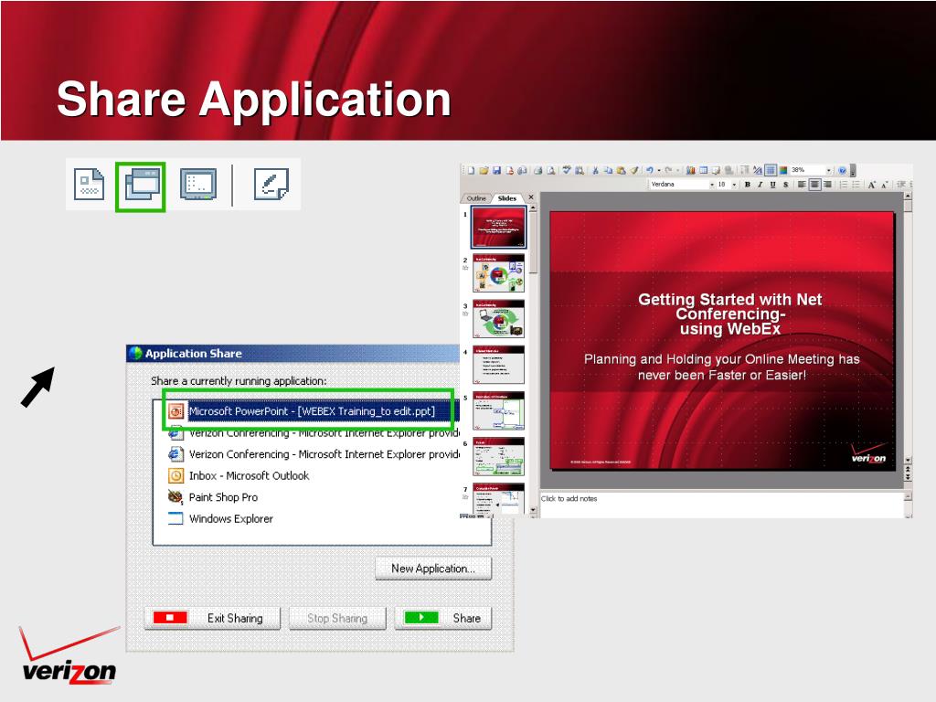936x702 pixels.
Task: Click the Paste clipboard icon
Action: click(x=621, y=170)
